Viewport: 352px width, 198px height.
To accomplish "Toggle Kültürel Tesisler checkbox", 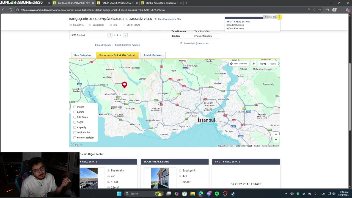I will click(75, 138).
